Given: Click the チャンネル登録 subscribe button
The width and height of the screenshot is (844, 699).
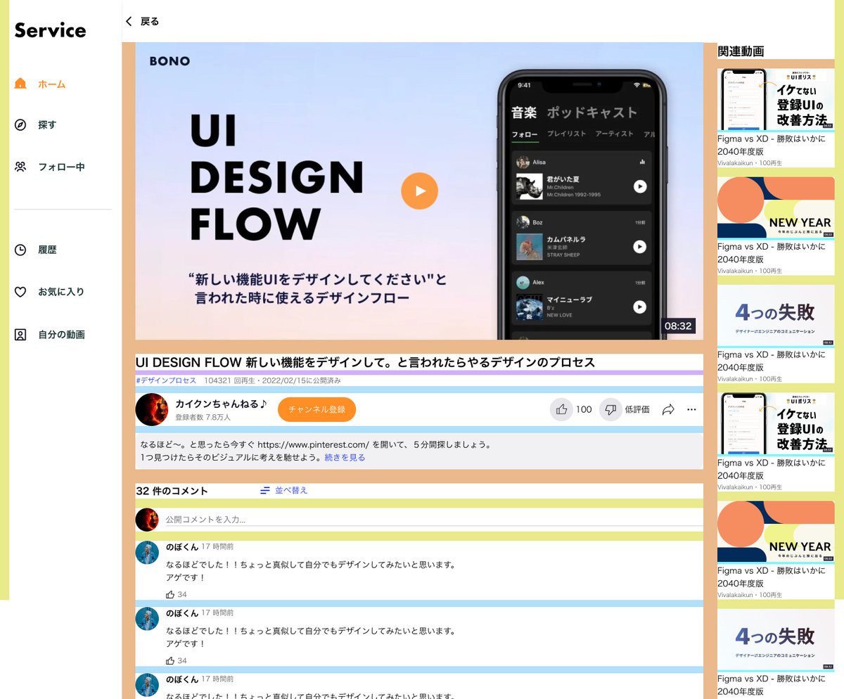Looking at the screenshot, I should (316, 409).
